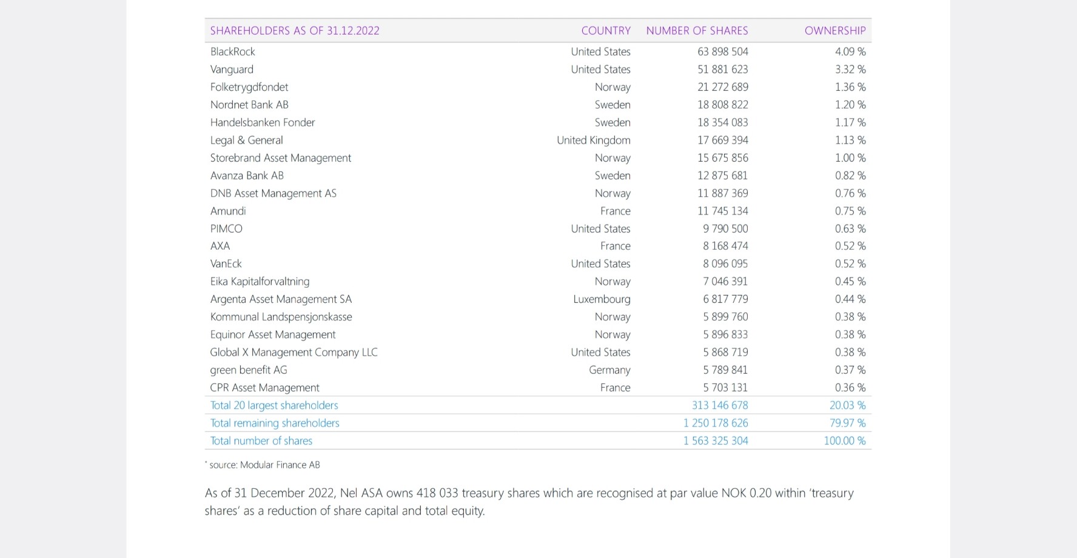Select the Global X Management Company LLC name
The width and height of the screenshot is (1077, 558).
point(294,353)
